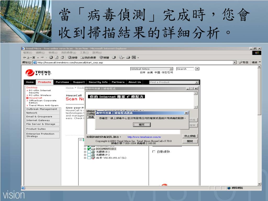
Task: Open the Support navigation tab
Action: [x=79, y=82]
